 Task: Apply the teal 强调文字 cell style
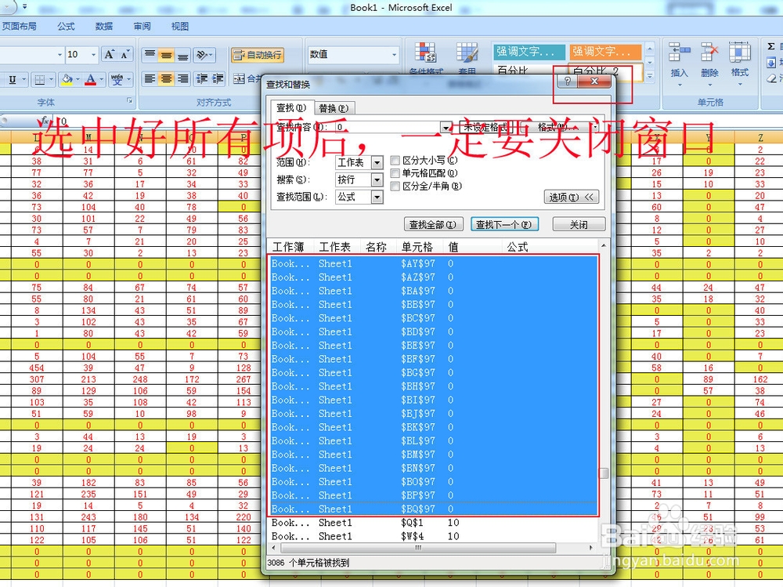coord(529,52)
